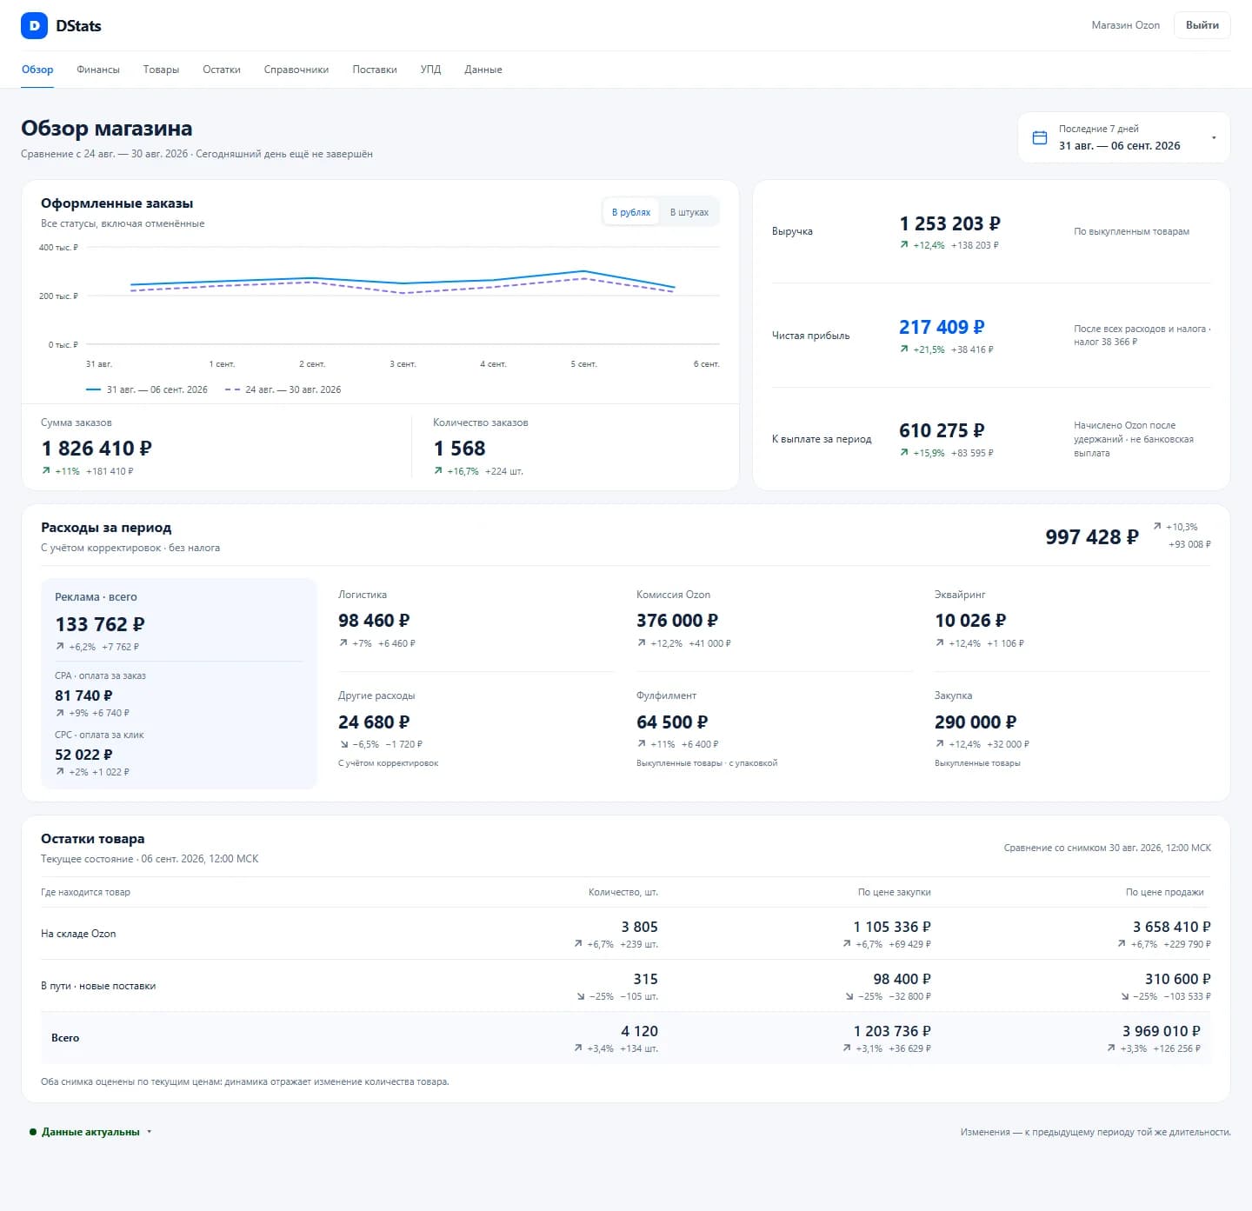
Task: Click the up arrow beside revenue +12,4%
Action: [904, 245]
